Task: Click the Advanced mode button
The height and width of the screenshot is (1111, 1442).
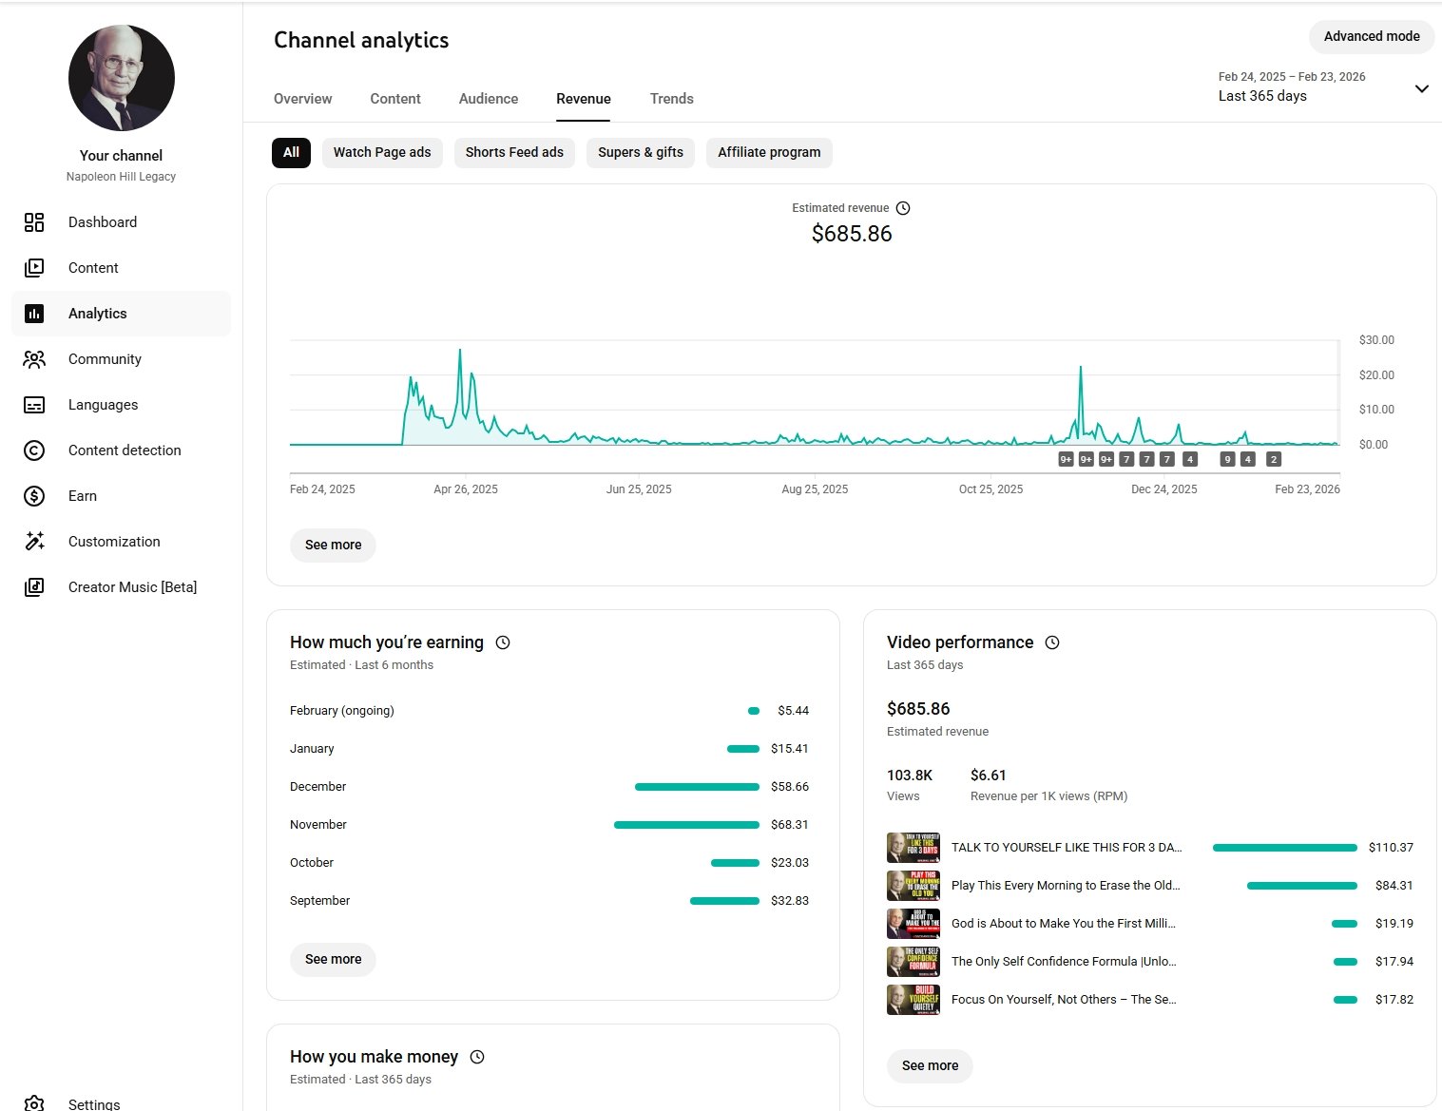Action: point(1371,37)
